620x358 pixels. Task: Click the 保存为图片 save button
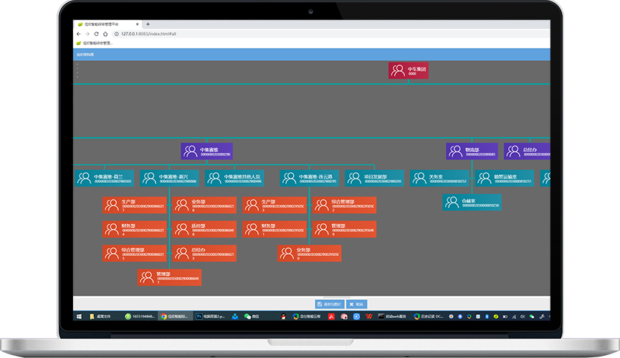pyautogui.click(x=329, y=304)
